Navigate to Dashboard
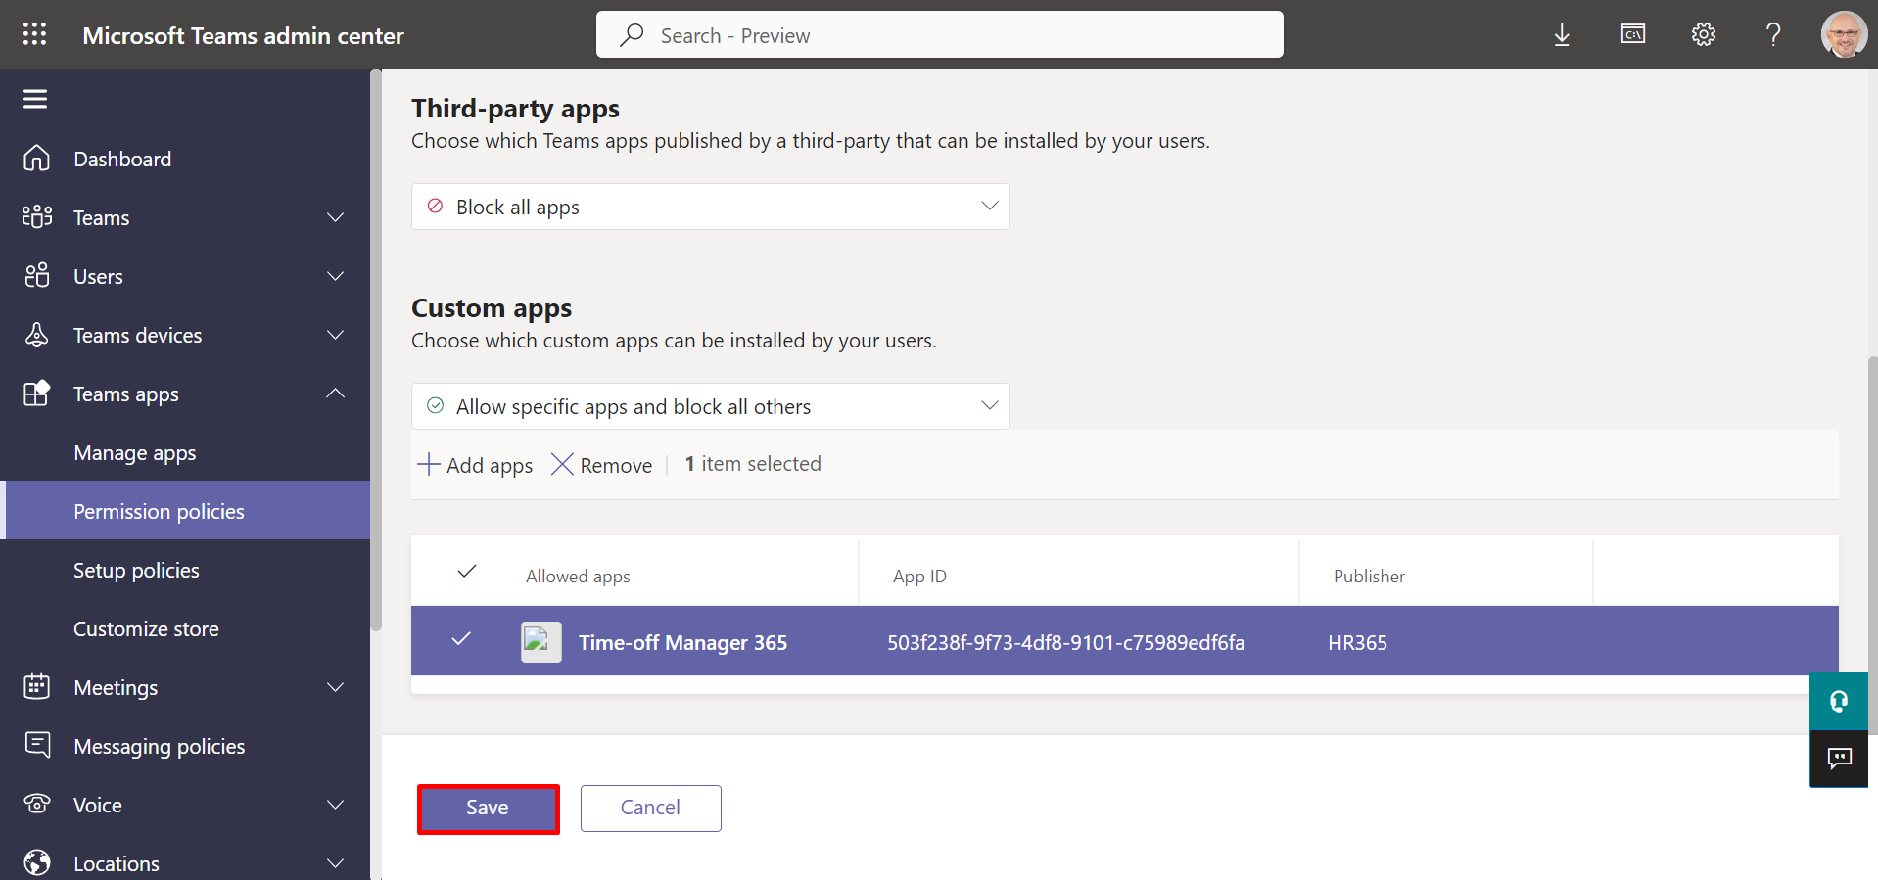 tap(122, 159)
